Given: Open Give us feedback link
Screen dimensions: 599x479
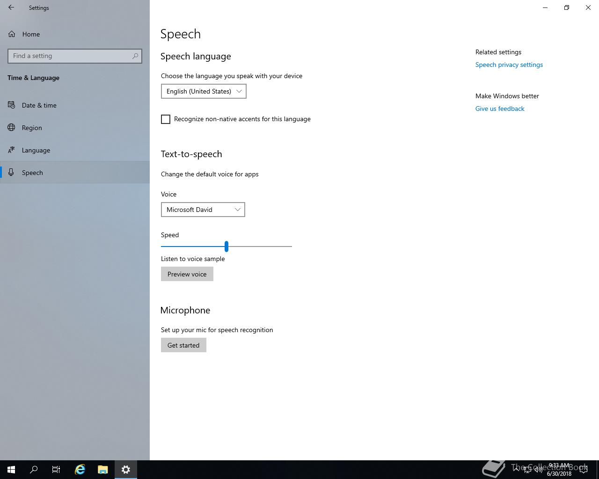Looking at the screenshot, I should [x=500, y=109].
